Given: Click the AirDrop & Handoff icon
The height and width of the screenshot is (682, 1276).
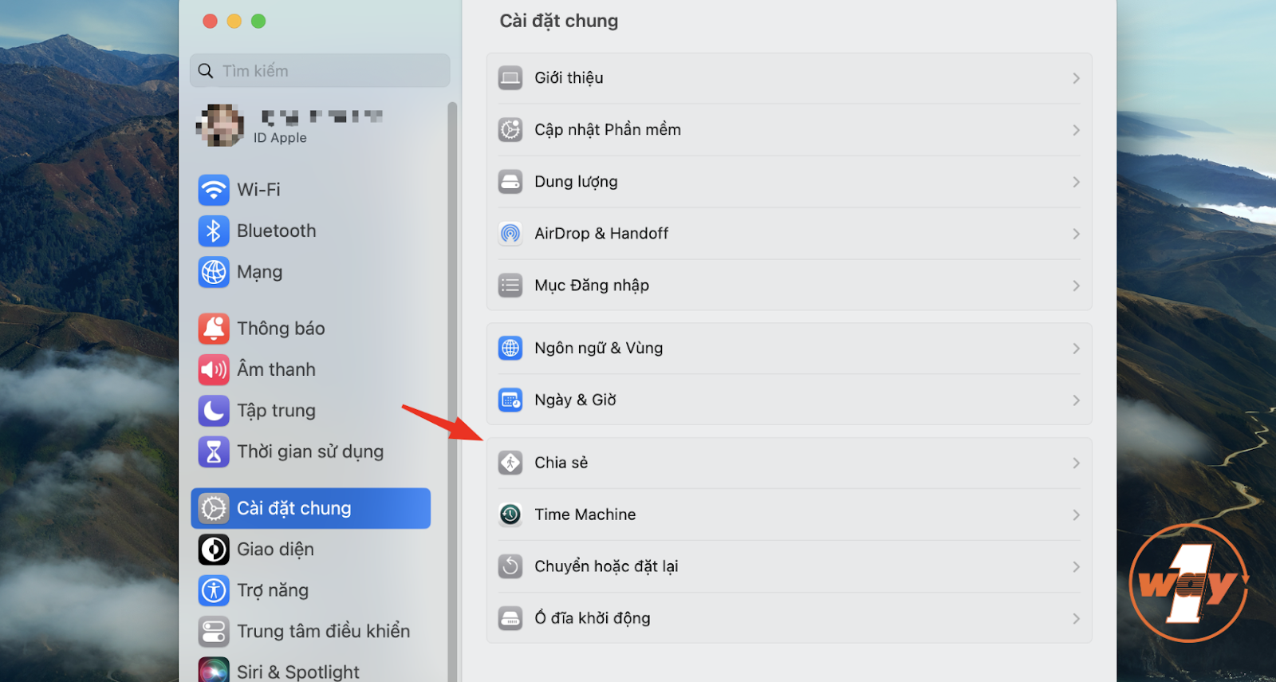Looking at the screenshot, I should point(510,234).
